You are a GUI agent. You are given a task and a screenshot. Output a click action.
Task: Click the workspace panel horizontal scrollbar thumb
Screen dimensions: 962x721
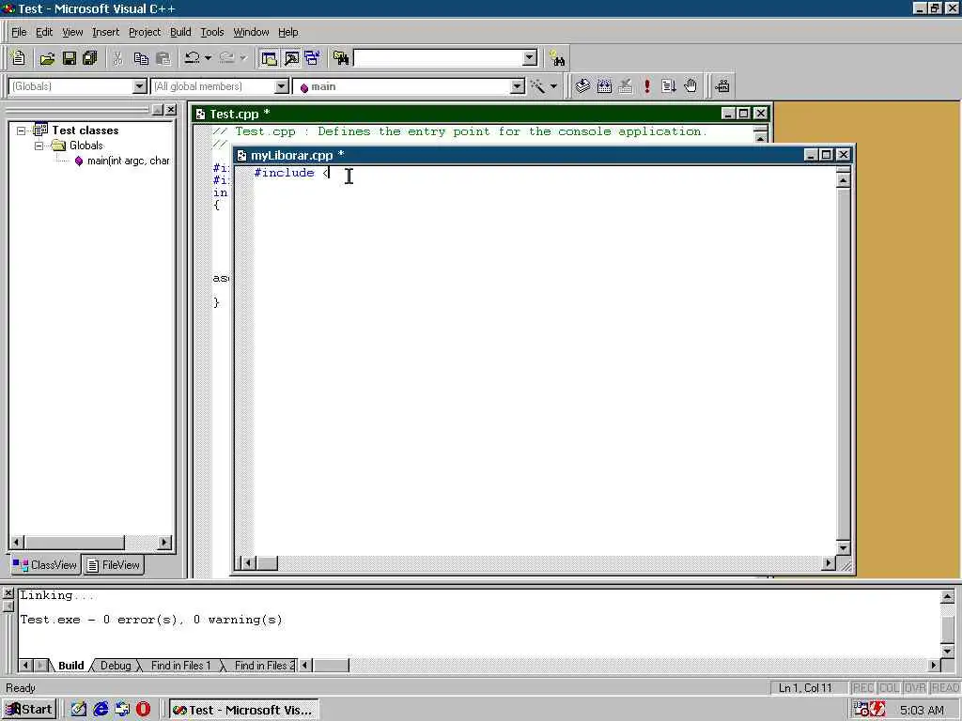[74, 542]
